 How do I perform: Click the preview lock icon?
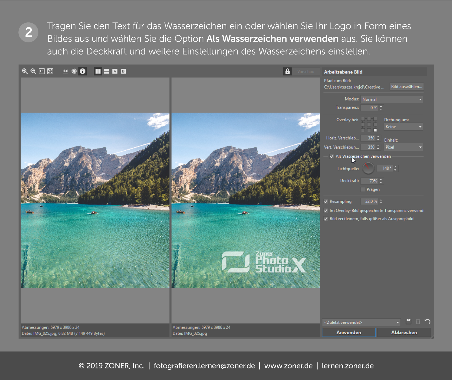[287, 71]
